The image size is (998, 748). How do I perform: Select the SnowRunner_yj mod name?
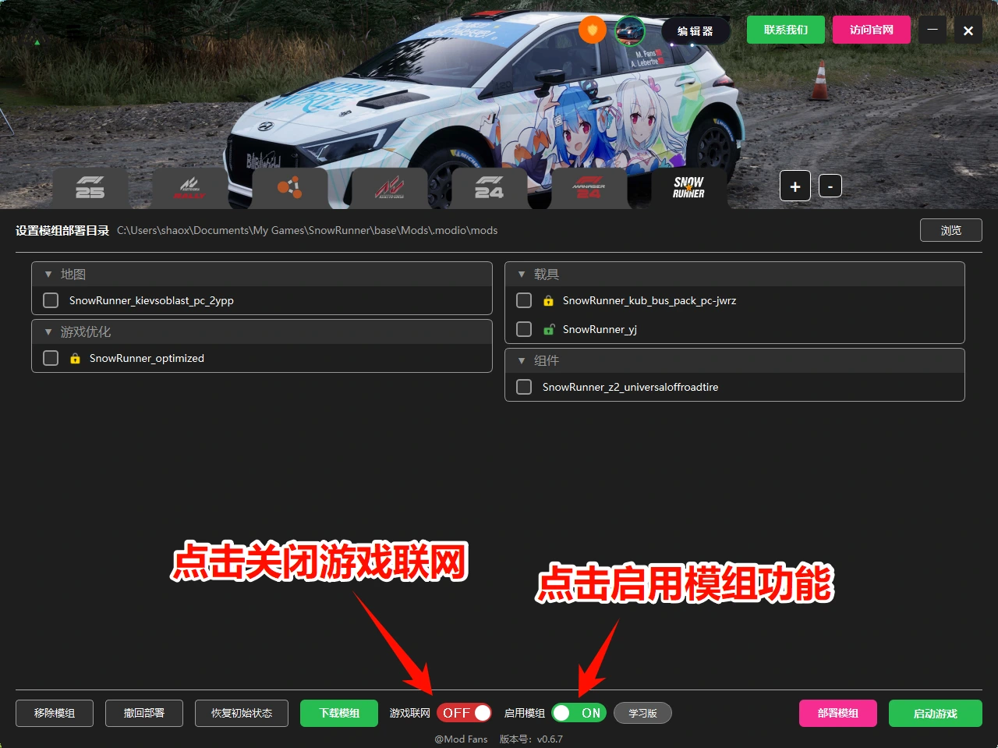pyautogui.click(x=600, y=329)
